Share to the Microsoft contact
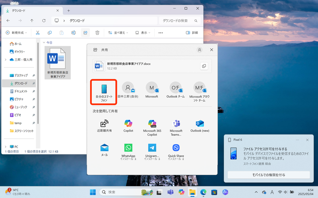The width and height of the screenshot is (318, 198). coord(152,90)
